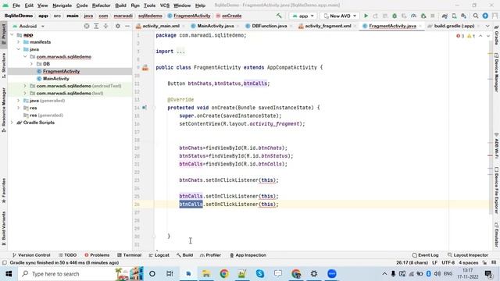Screen dimensions: 500x281
Task: Select MainActivity in project tree
Action: (x=55, y=79)
